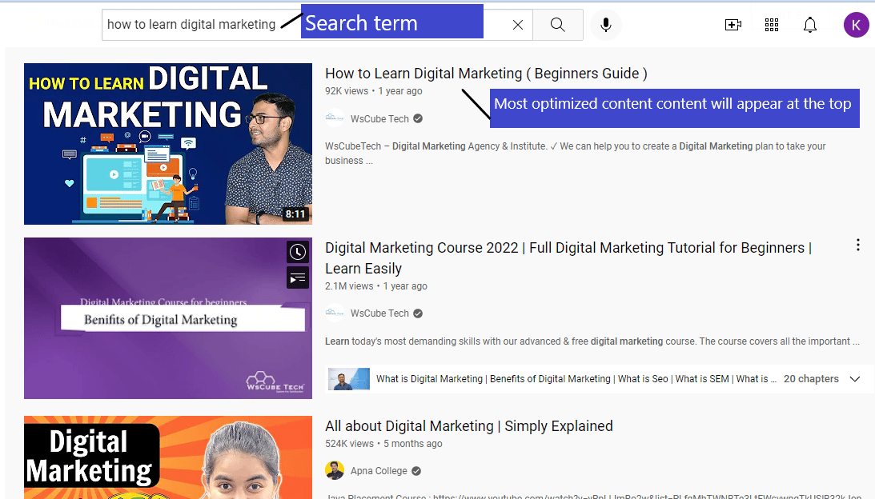The image size is (875, 499).
Task: Open three-dot menu for Digital Marketing Course 2022
Action: (857, 245)
